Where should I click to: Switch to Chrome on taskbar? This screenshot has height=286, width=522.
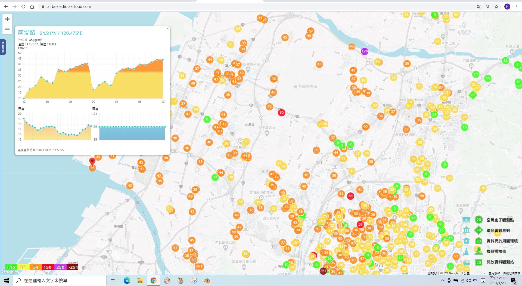pos(153,281)
